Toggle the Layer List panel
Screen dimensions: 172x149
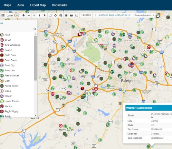(x=10, y=15)
